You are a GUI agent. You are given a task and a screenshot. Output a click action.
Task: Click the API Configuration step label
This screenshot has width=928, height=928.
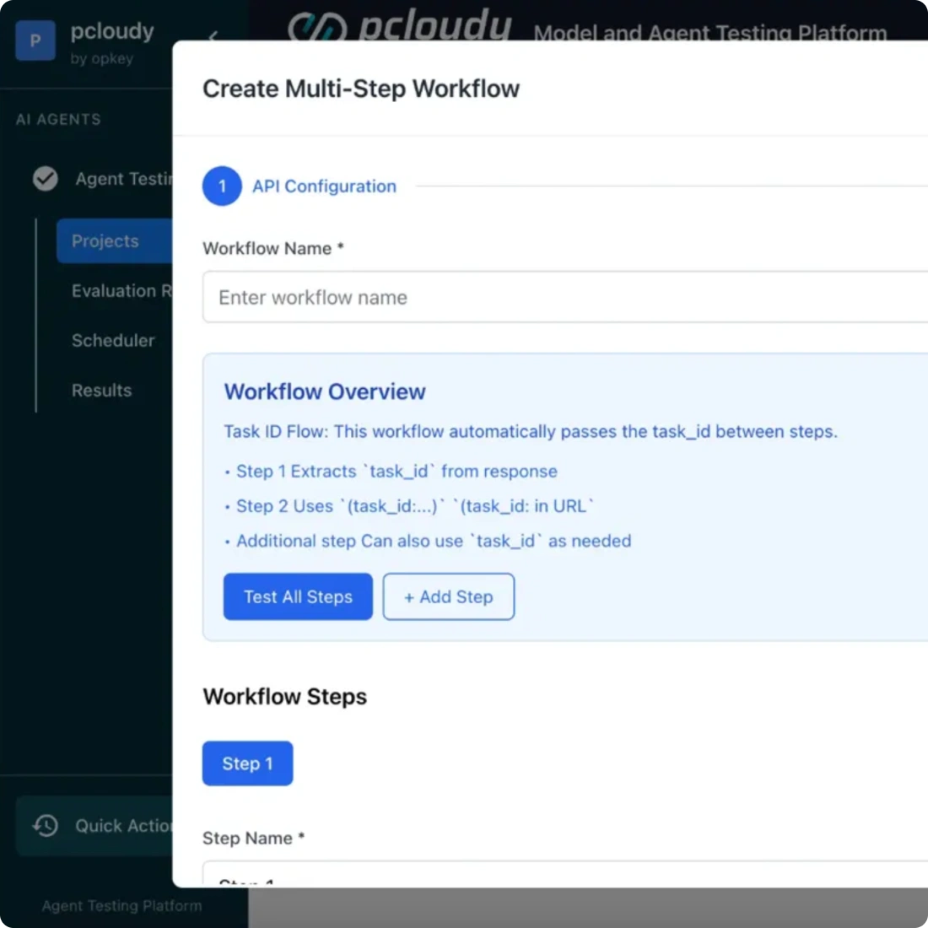tap(324, 186)
